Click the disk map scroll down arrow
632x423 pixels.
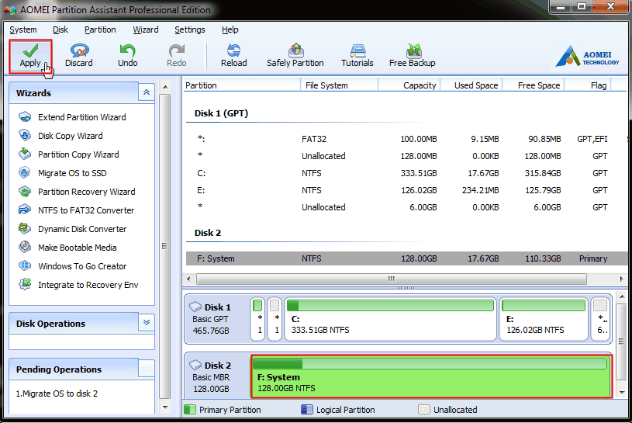coord(621,393)
